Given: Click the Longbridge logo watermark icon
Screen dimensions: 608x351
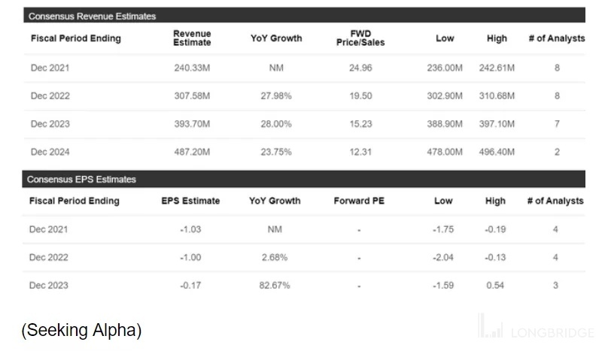Looking at the screenshot, I should pyautogui.click(x=491, y=325).
